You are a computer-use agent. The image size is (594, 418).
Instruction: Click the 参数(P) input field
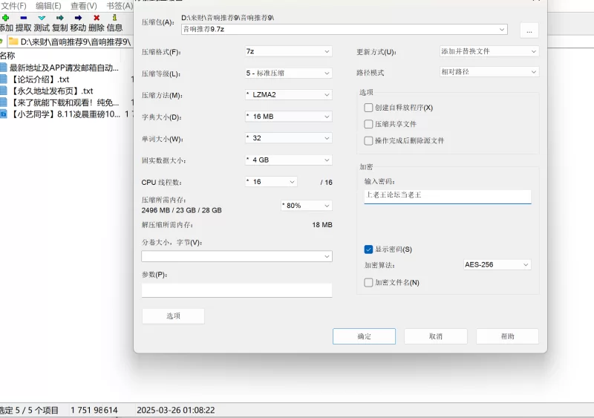coord(237,290)
